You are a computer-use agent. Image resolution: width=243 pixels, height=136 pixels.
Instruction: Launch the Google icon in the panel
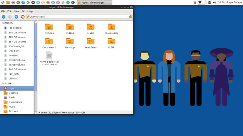28,2
